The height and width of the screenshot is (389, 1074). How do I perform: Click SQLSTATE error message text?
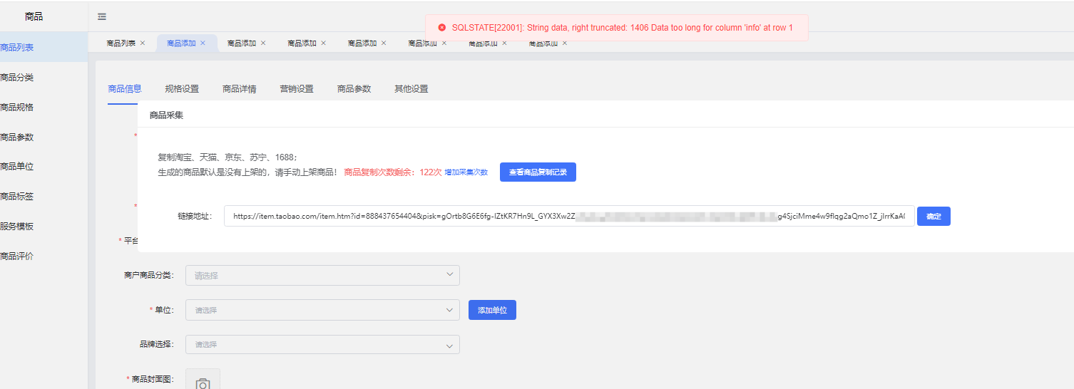(x=622, y=28)
